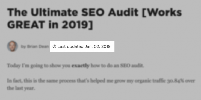Click "SEO Audit" in the article title

click(x=110, y=12)
